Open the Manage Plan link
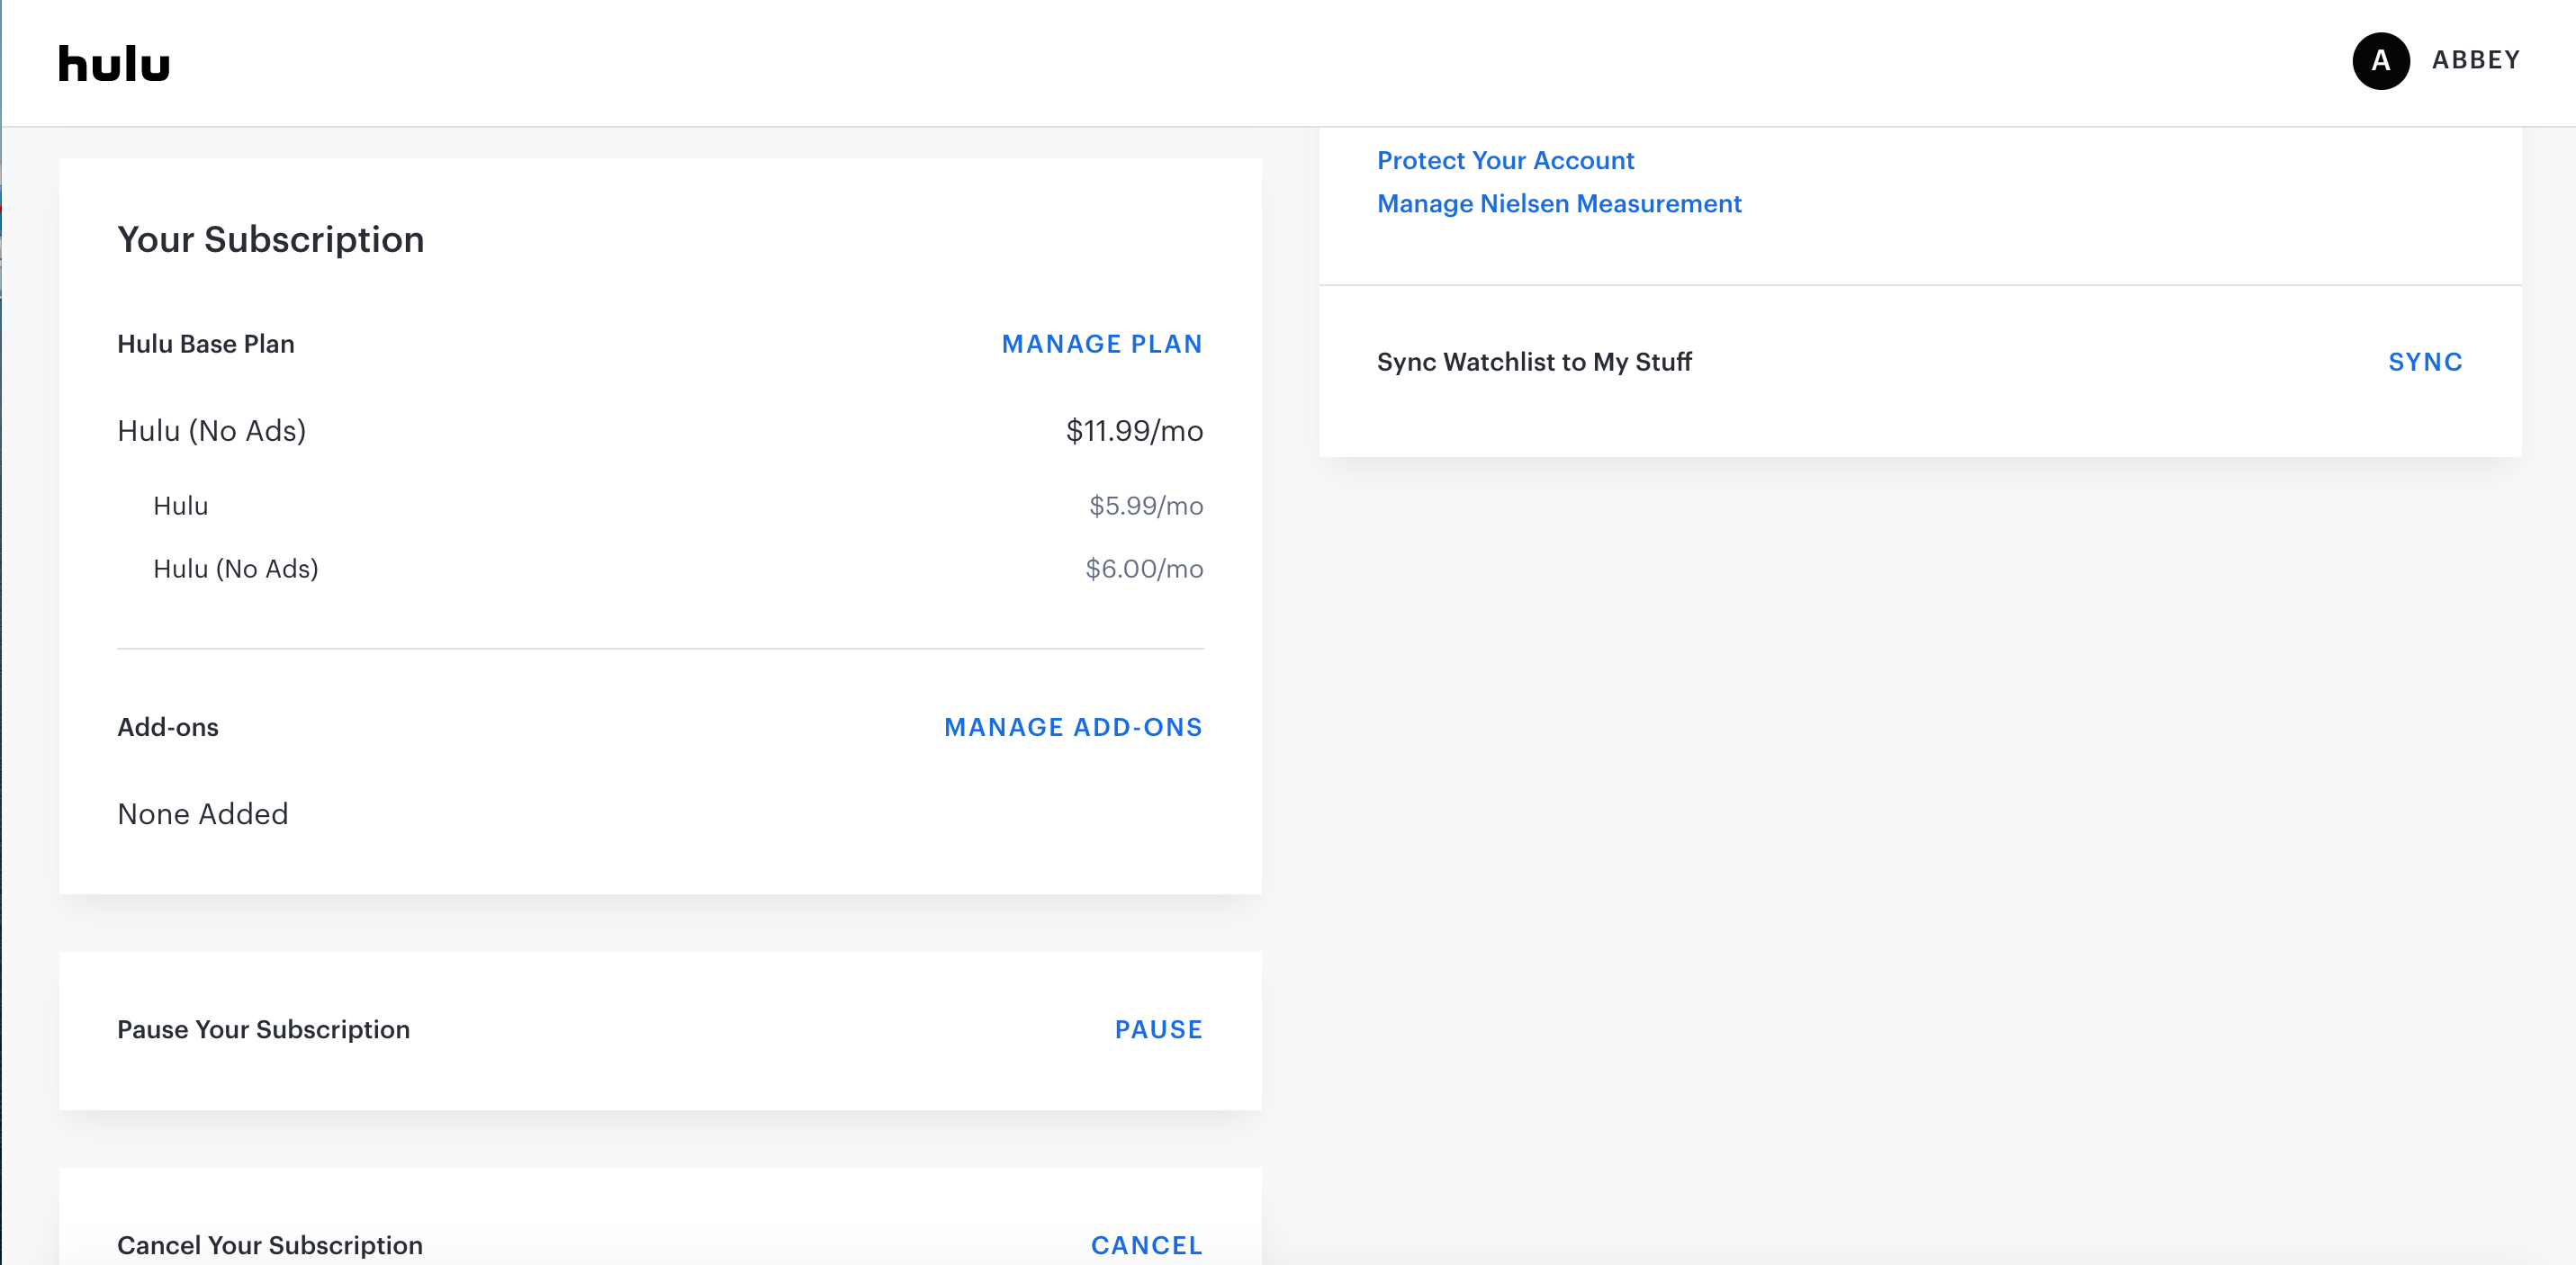2576x1265 pixels. [x=1101, y=344]
